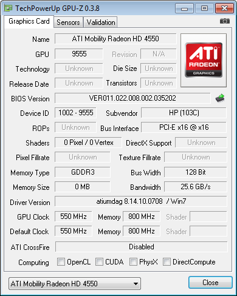This screenshot has height=296, width=237.
Task: Toggle the DirectCompute checkbox
Action: pyautogui.click(x=167, y=261)
